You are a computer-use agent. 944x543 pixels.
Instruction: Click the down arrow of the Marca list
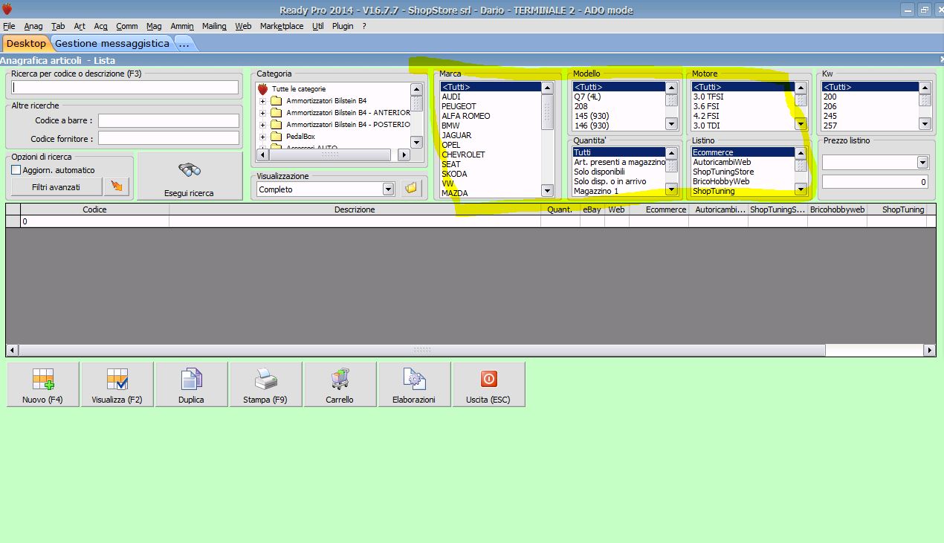[547, 190]
